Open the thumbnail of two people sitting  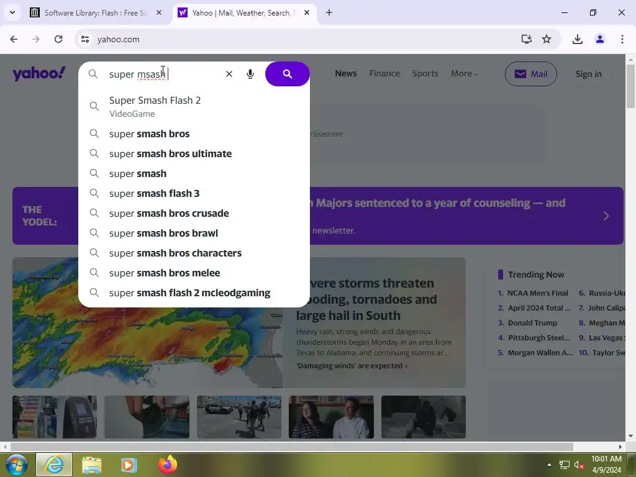[x=331, y=417]
